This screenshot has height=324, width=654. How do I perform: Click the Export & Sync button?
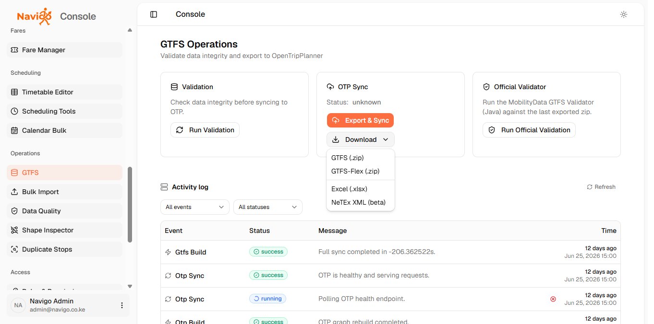point(361,120)
